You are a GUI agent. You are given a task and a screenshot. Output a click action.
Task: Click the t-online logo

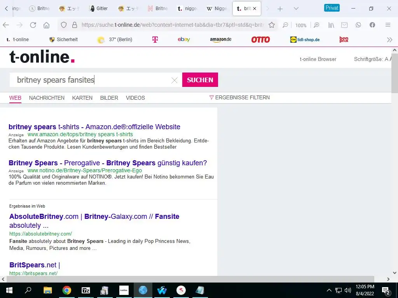pyautogui.click(x=42, y=57)
